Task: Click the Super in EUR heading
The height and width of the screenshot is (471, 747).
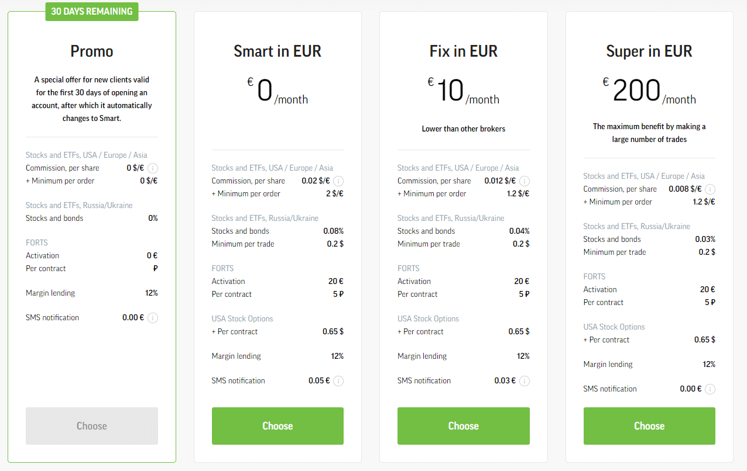Action: click(x=649, y=51)
